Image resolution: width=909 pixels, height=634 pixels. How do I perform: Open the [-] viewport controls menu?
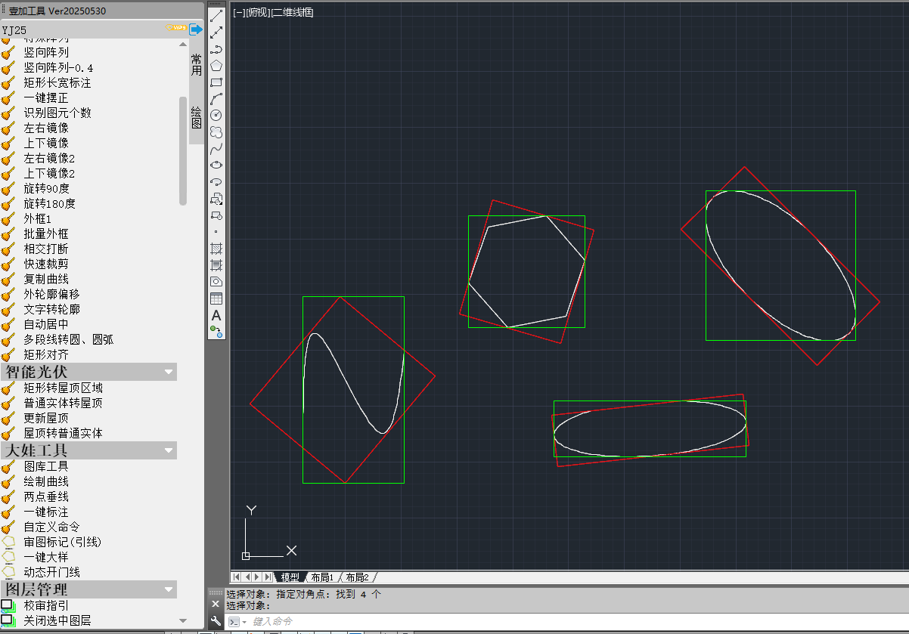point(238,12)
